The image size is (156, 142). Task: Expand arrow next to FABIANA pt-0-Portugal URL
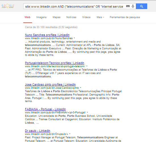point(87,112)
